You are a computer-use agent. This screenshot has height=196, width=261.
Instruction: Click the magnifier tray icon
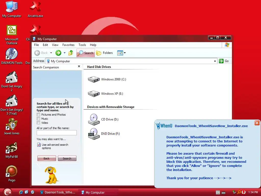239,192
